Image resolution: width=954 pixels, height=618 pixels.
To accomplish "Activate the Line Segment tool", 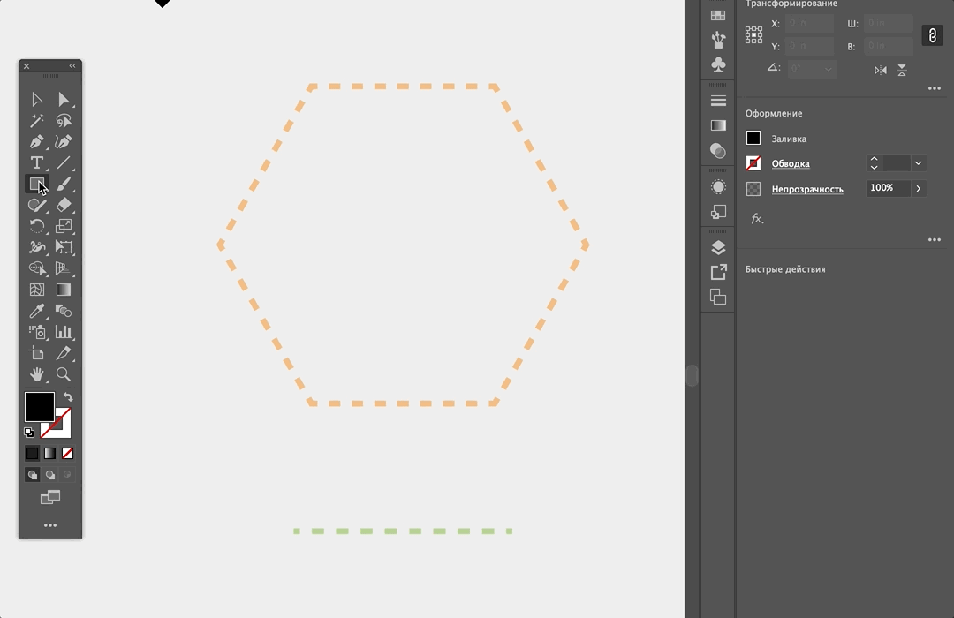I will [x=64, y=162].
